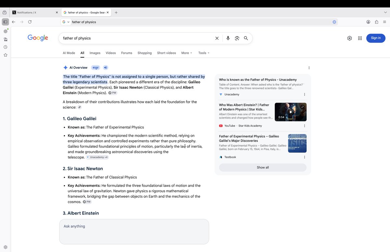Click the globe icon in the address bar
Viewport: 390px width, 252px height.
[334, 22]
